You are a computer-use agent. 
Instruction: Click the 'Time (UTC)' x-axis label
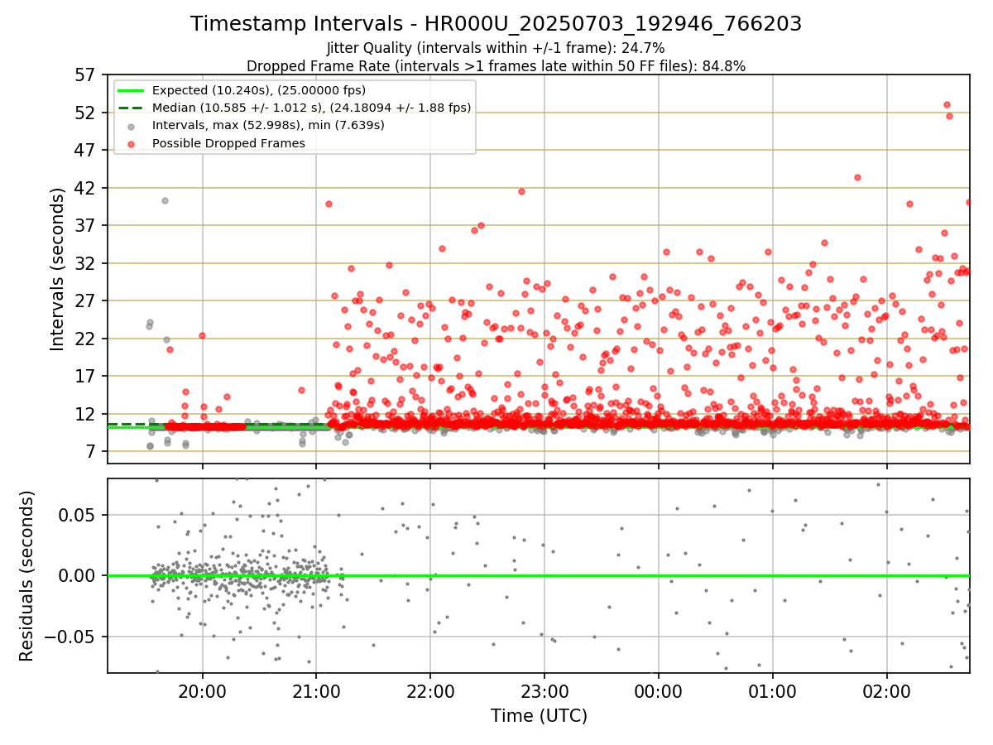point(539,715)
